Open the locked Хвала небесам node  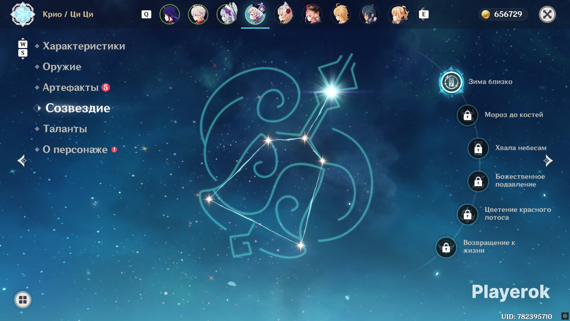[x=478, y=148]
